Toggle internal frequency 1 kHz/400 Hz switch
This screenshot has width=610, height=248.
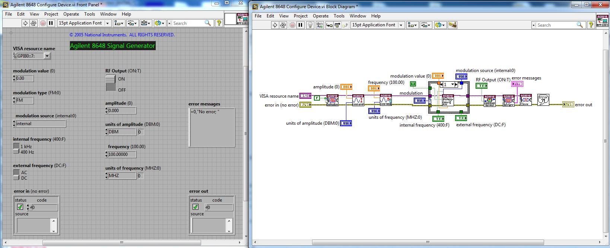click(16, 149)
